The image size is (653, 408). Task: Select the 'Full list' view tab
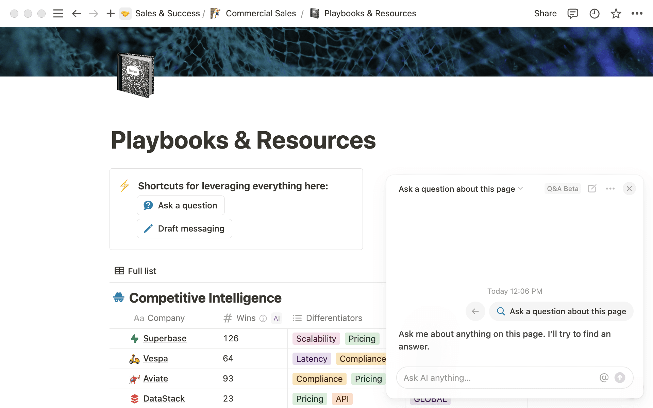tap(136, 271)
